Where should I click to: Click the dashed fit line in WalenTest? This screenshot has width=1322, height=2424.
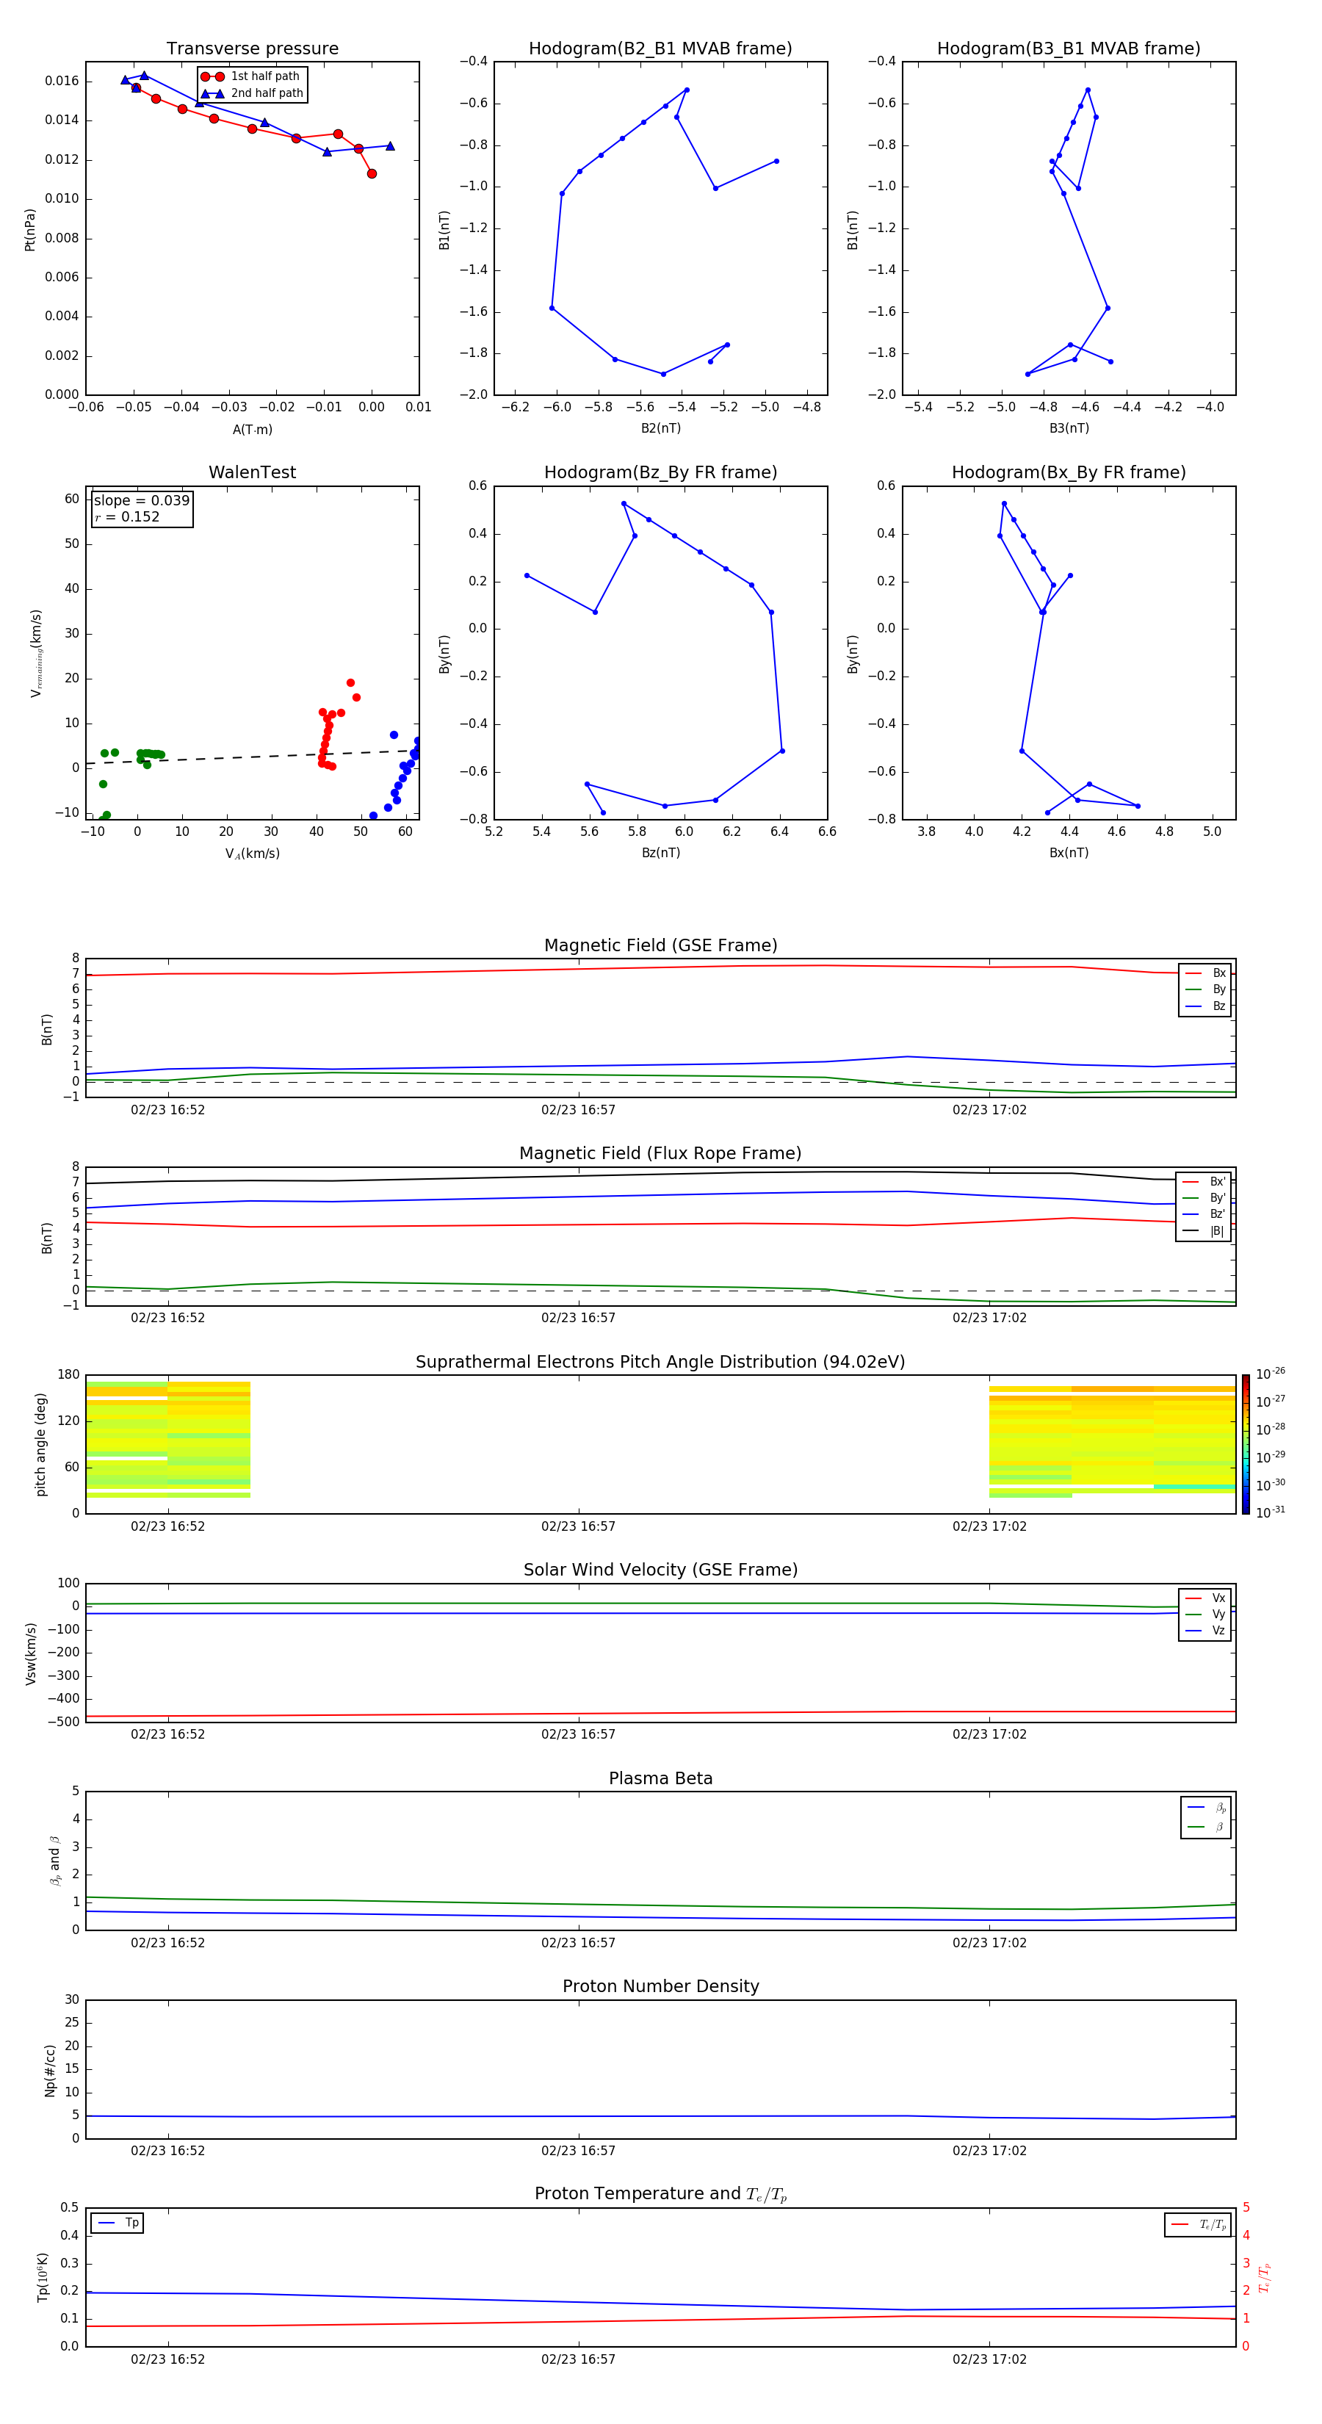coord(252,757)
